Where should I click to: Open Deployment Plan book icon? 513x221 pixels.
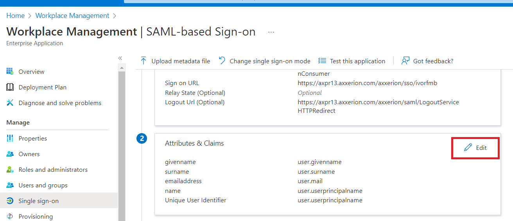[10, 87]
